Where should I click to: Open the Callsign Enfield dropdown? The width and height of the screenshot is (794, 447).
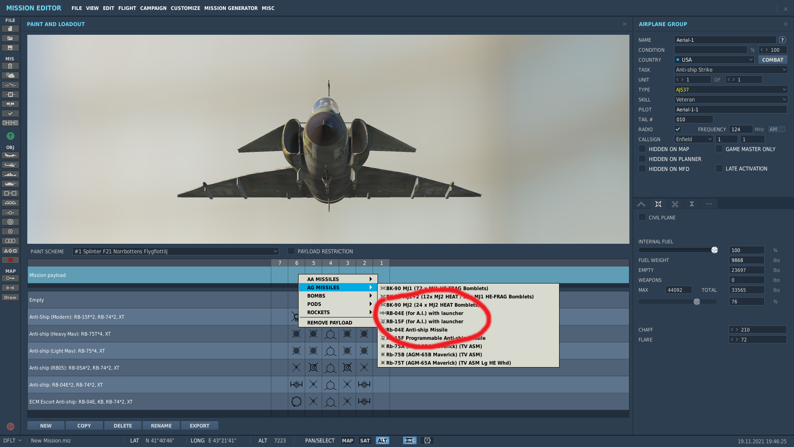(x=694, y=139)
